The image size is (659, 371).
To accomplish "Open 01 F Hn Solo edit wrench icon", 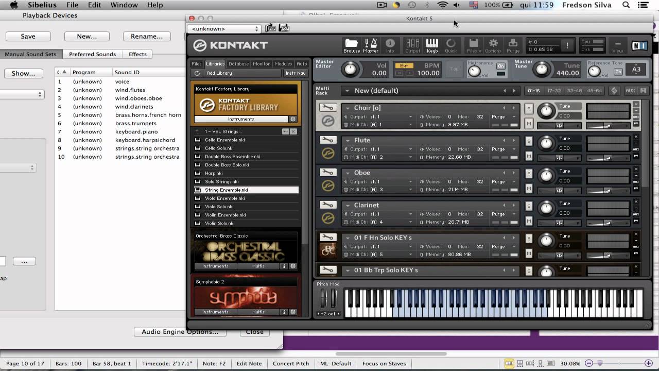I will (x=327, y=238).
